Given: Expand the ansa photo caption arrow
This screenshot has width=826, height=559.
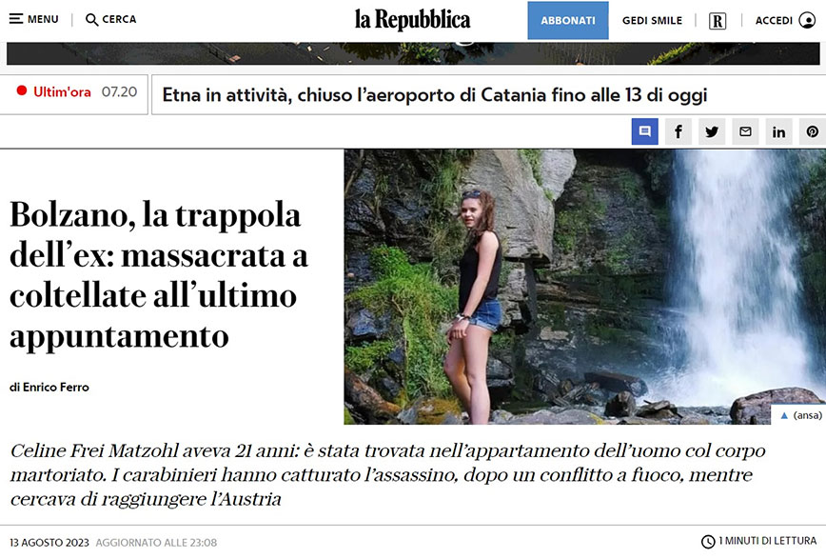Looking at the screenshot, I should [x=784, y=415].
